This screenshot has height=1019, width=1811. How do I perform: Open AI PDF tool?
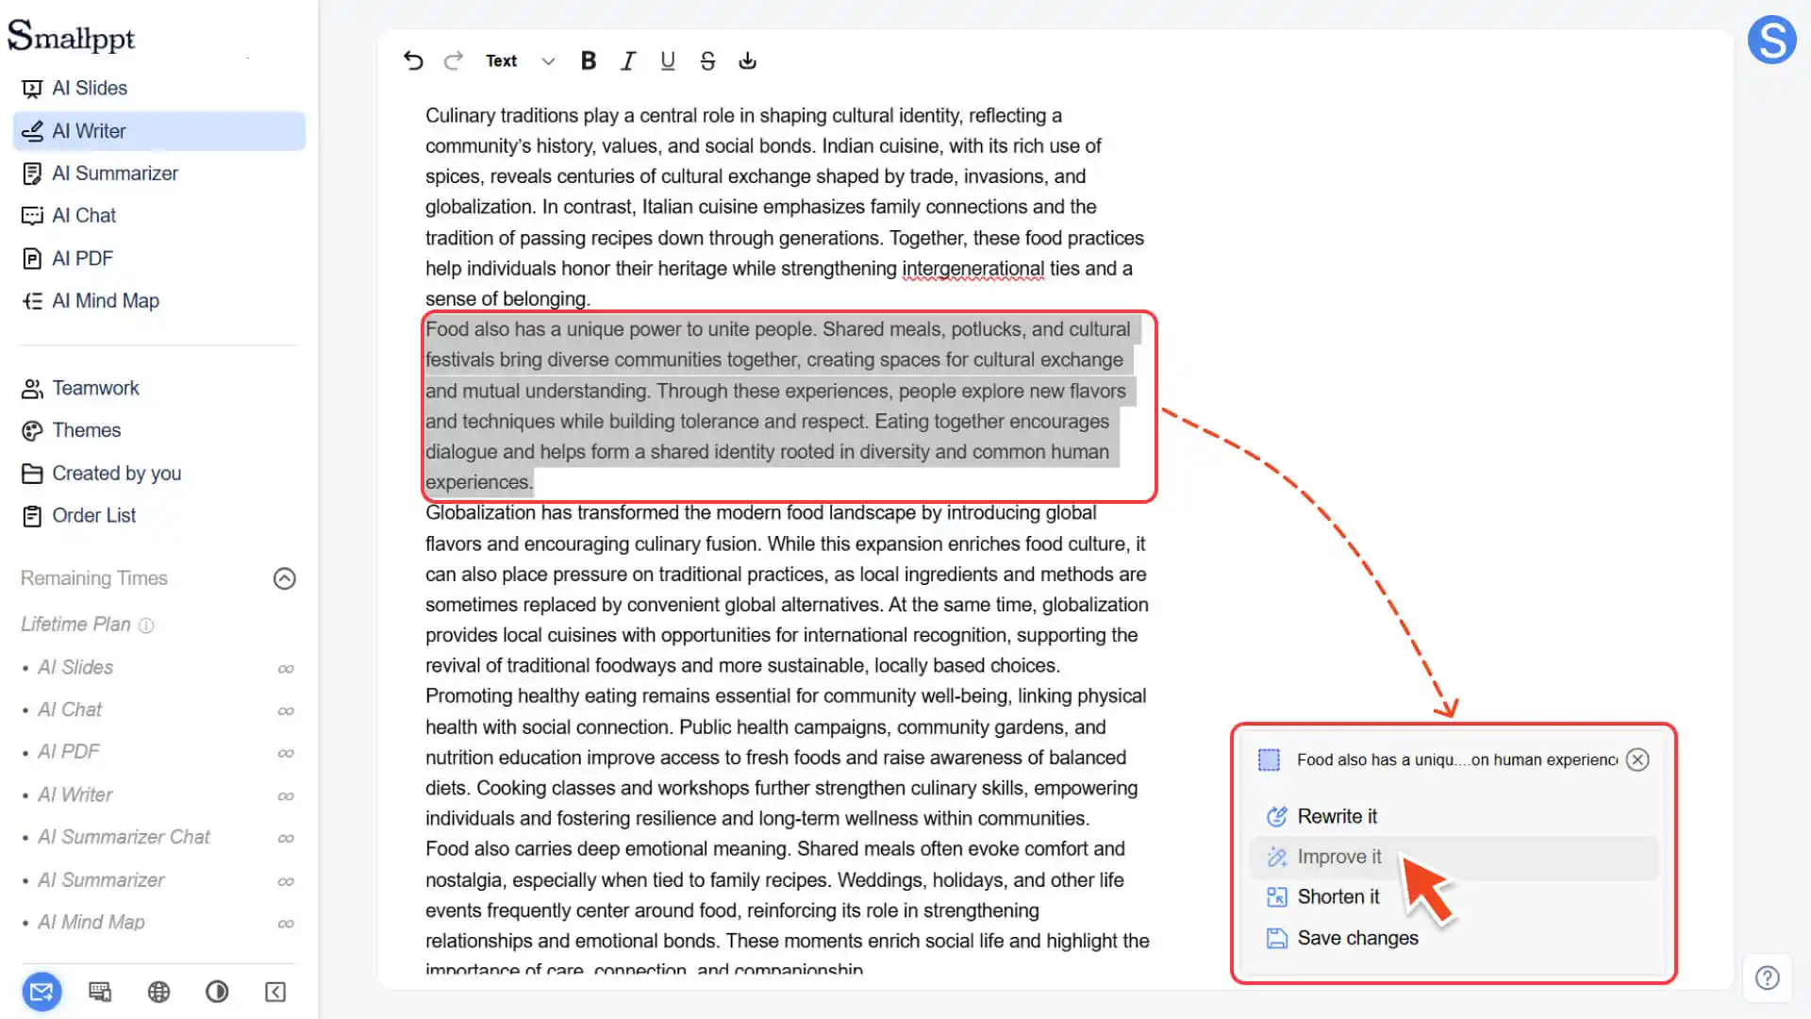coord(158,259)
